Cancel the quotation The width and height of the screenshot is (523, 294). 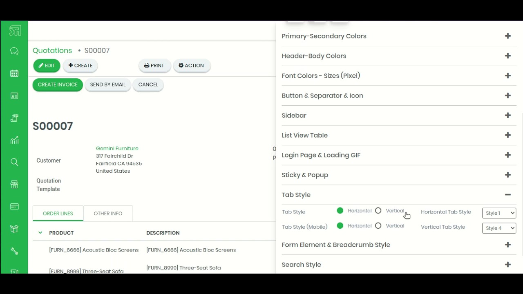click(x=148, y=85)
